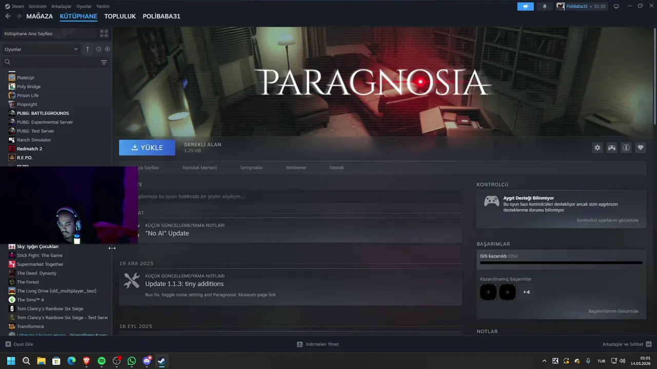This screenshot has width=657, height=369.
Task: Select Supermarket Together in the library
Action: coord(40,264)
